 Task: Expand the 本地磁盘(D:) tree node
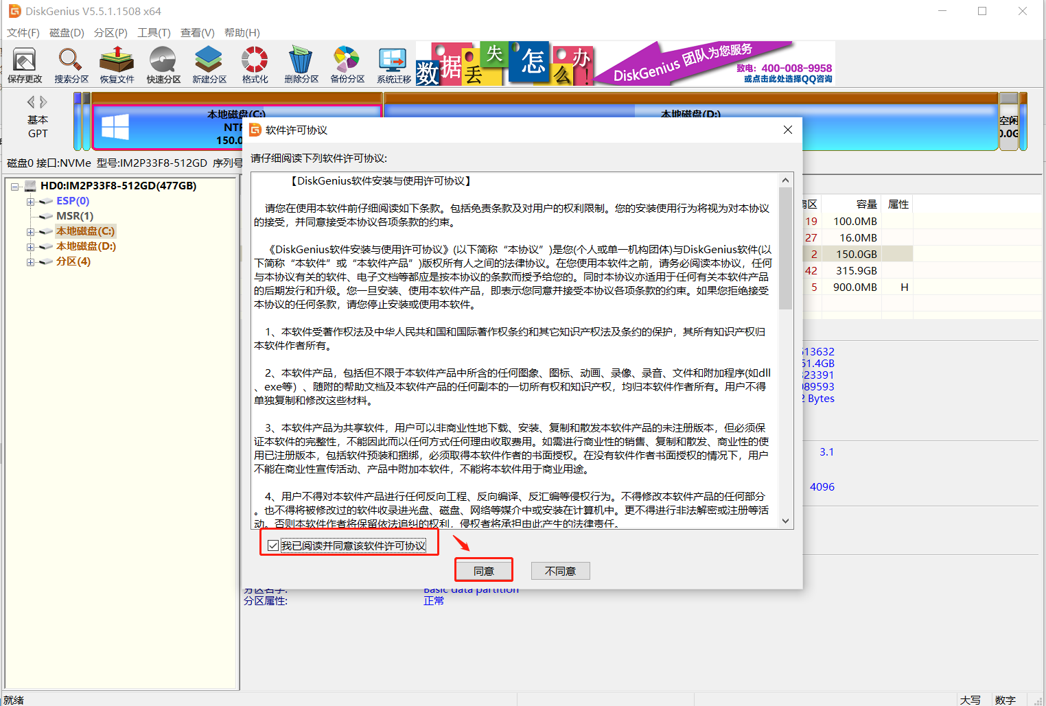(x=30, y=246)
